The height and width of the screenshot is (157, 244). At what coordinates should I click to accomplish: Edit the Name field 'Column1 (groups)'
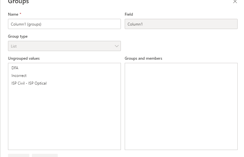[x=64, y=24]
